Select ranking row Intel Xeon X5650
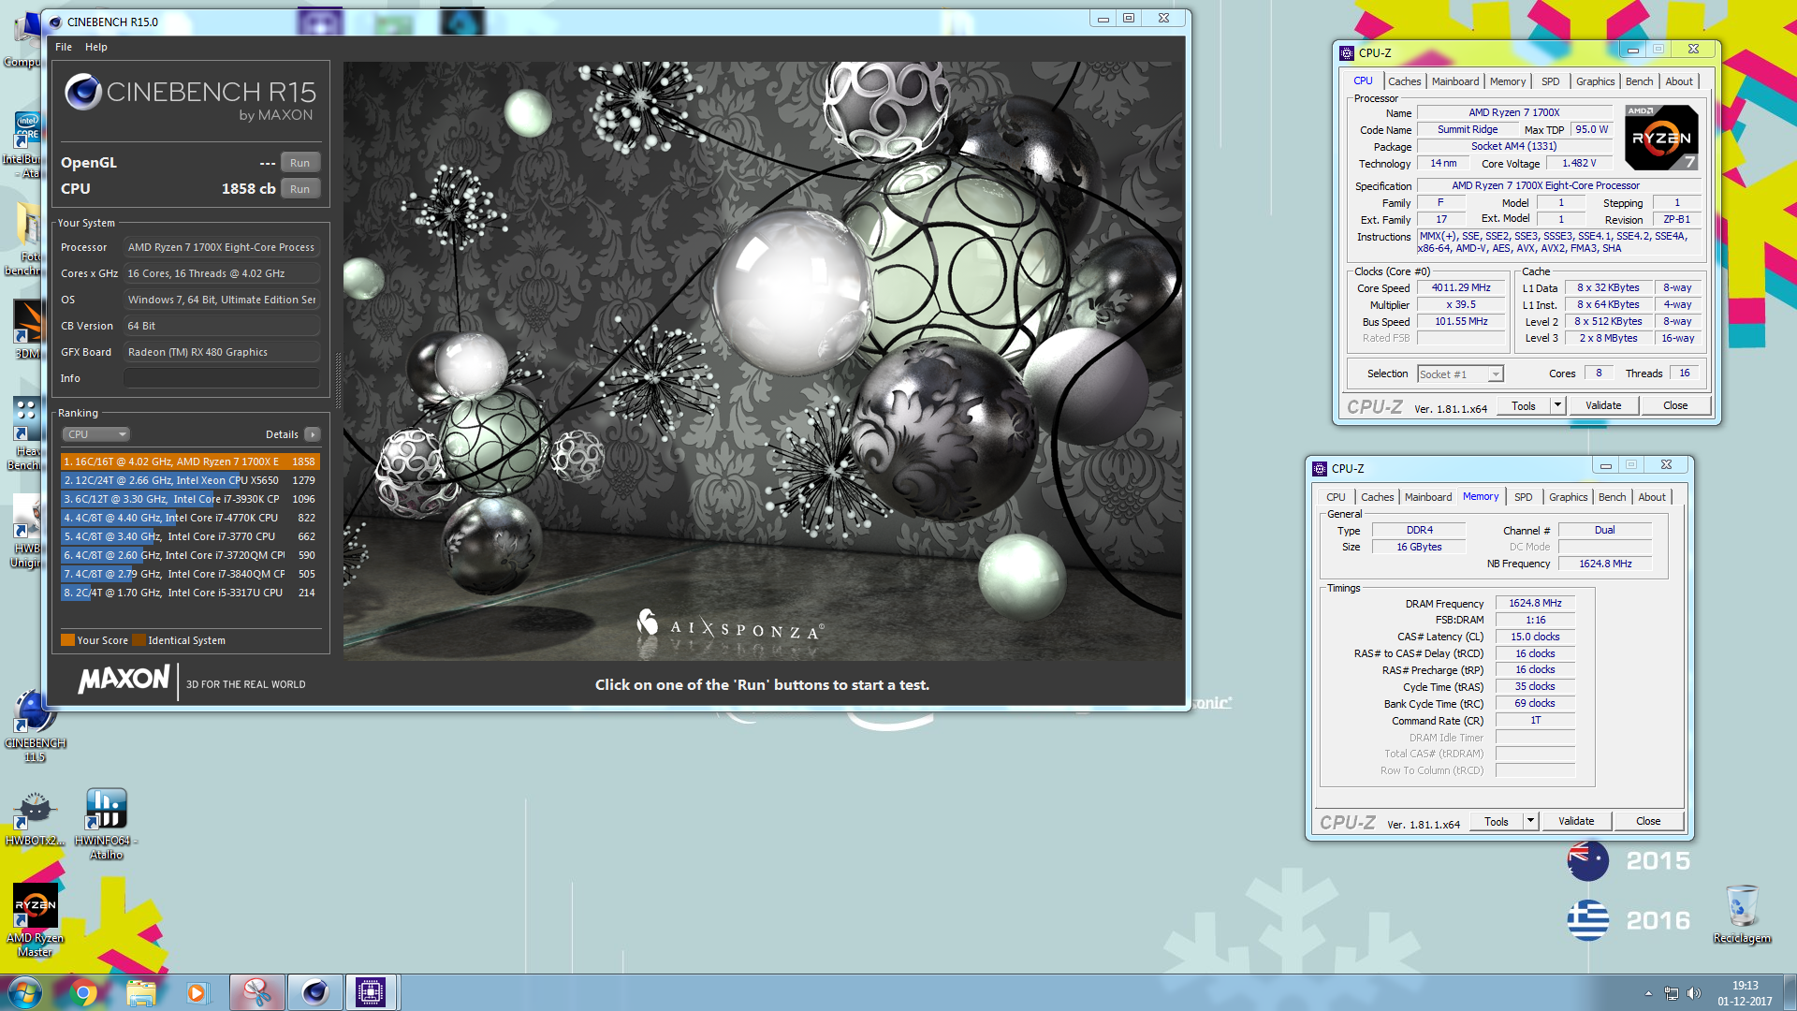Viewport: 1797px width, 1011px height. click(x=190, y=480)
